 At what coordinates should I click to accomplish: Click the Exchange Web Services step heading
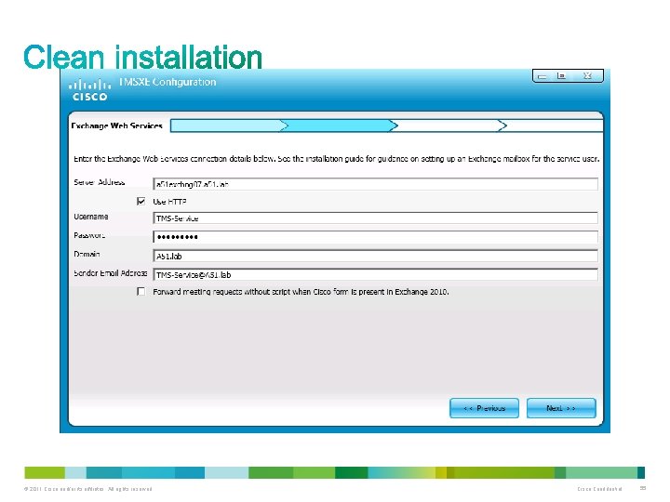[116, 125]
